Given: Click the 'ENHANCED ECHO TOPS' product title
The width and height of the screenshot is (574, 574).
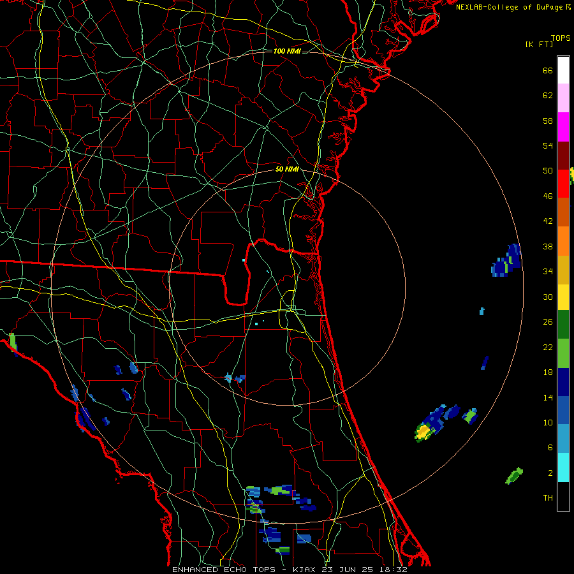Looking at the screenshot, I should (x=224, y=570).
